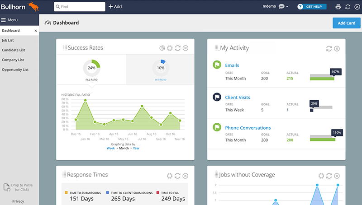
Task: Click the blue Time to Client Submissions swatch
Action: 108,192
